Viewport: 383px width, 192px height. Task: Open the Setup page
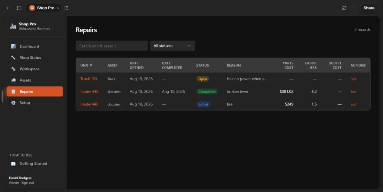[35, 103]
